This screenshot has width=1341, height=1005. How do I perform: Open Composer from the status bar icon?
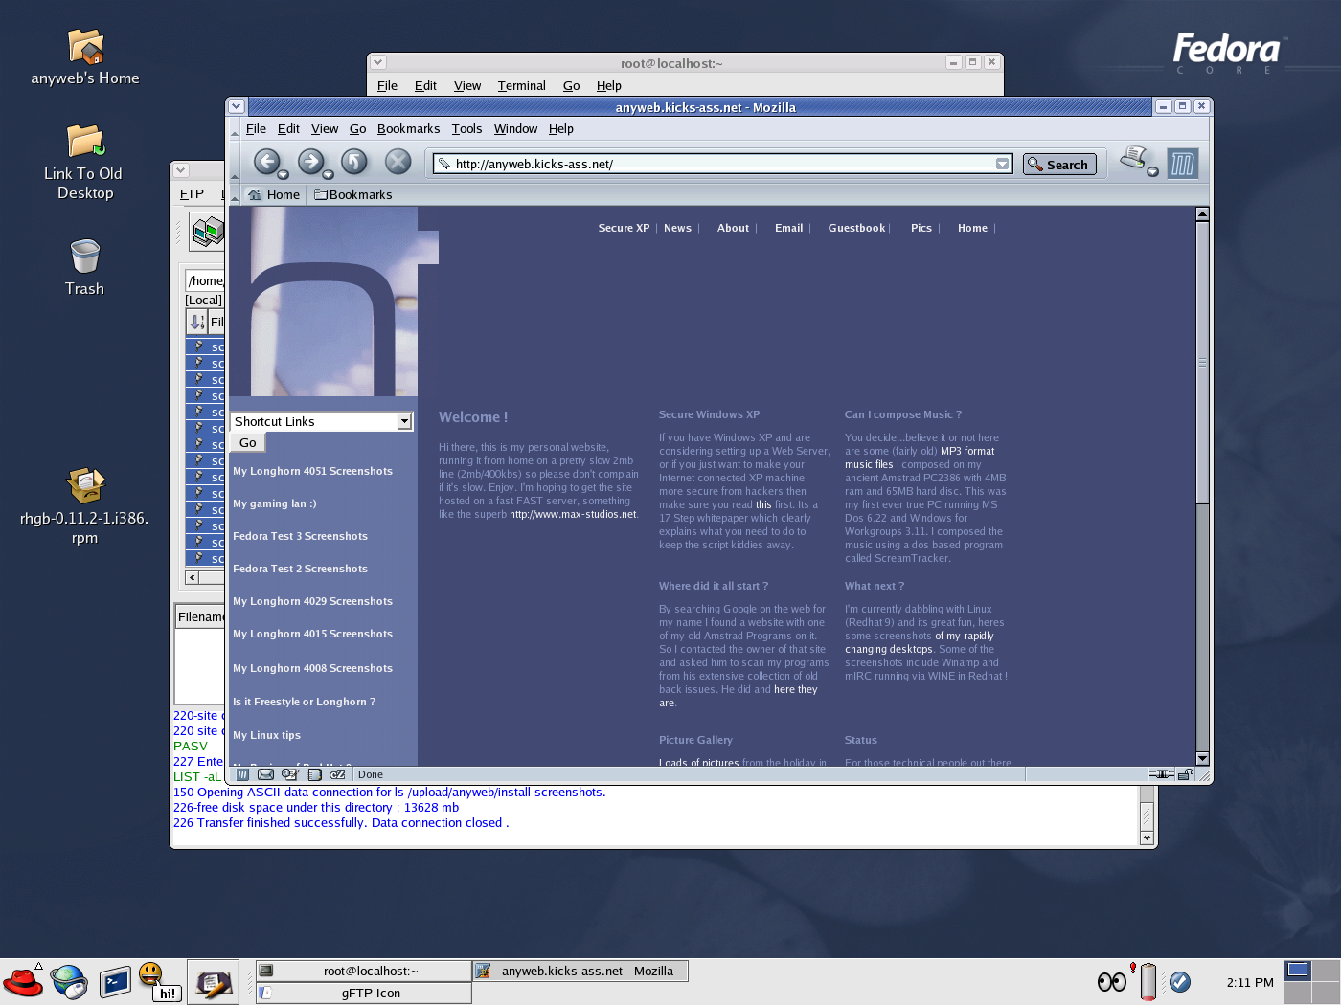point(290,774)
